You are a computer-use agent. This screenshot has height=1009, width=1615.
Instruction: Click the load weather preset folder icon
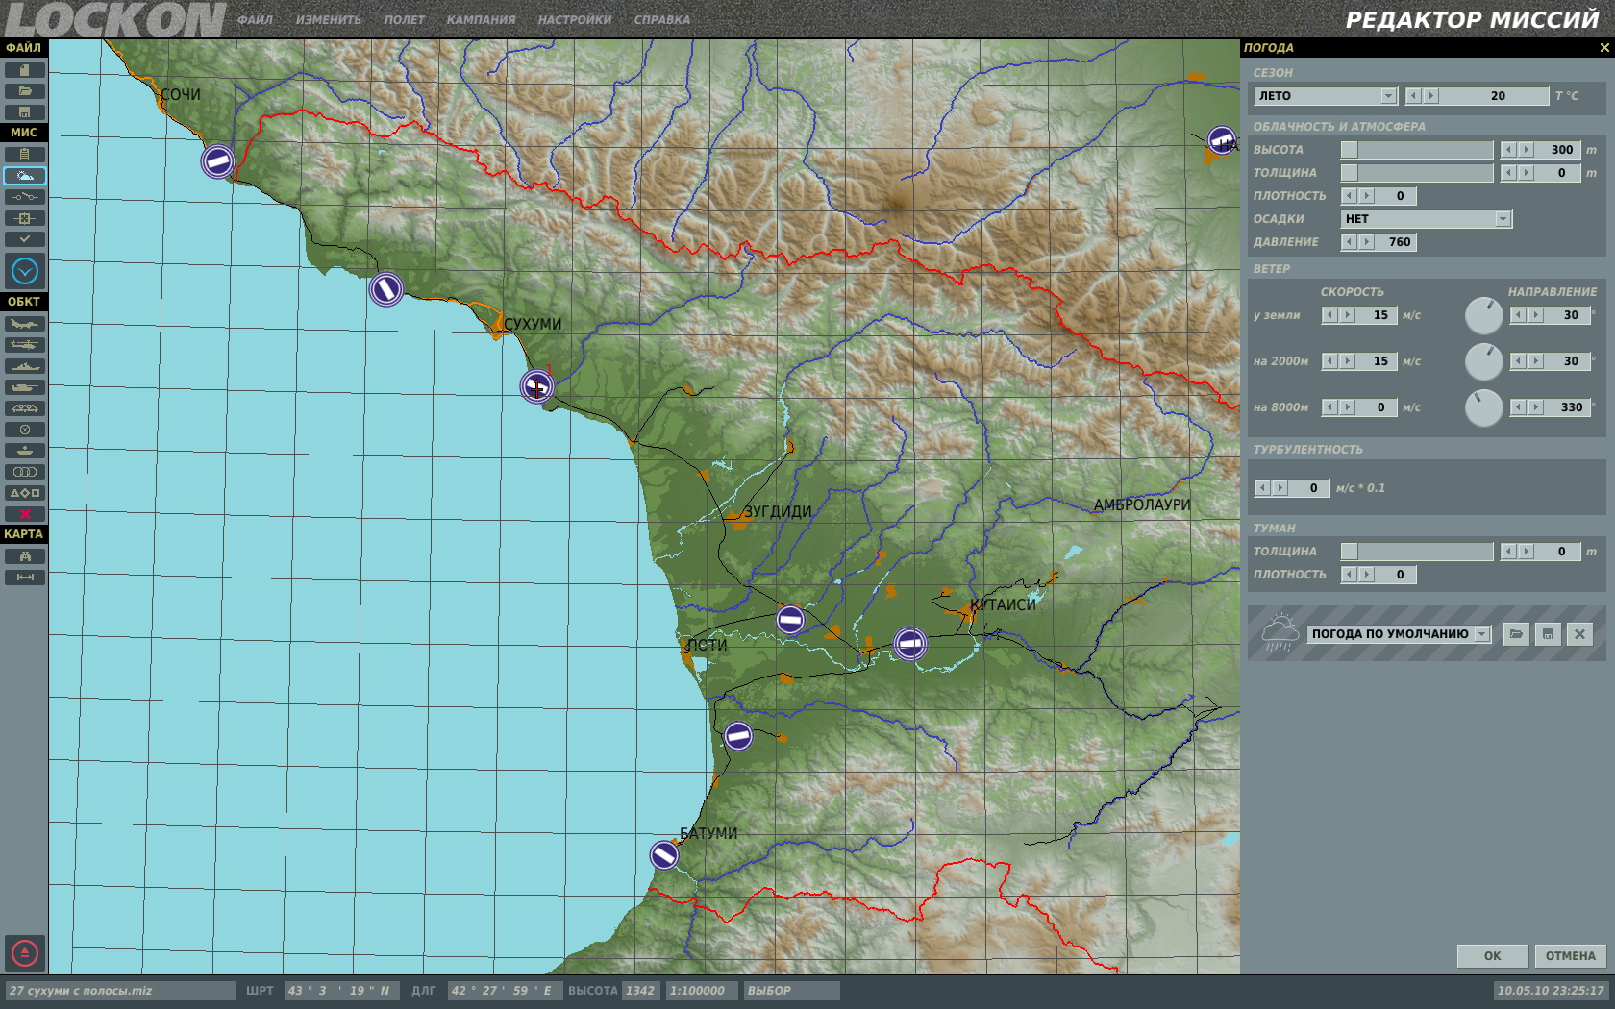pos(1516,634)
